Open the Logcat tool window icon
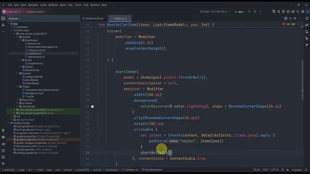 [3, 144]
